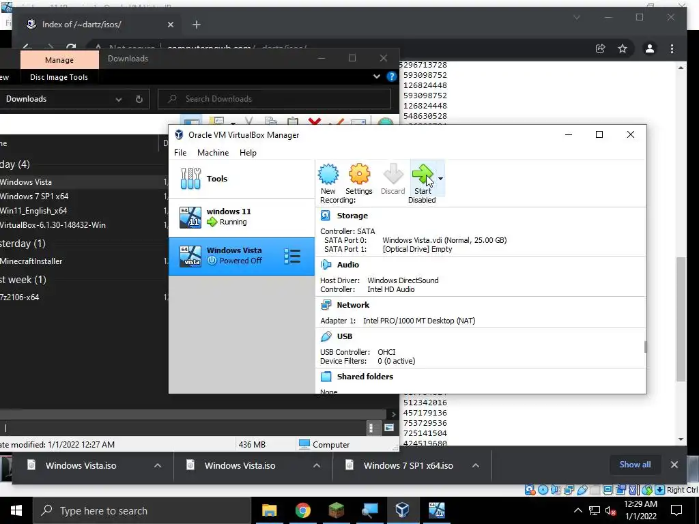Expand the Explorer ribbon chevron
Viewport: 699px width, 524px height.
(x=377, y=76)
